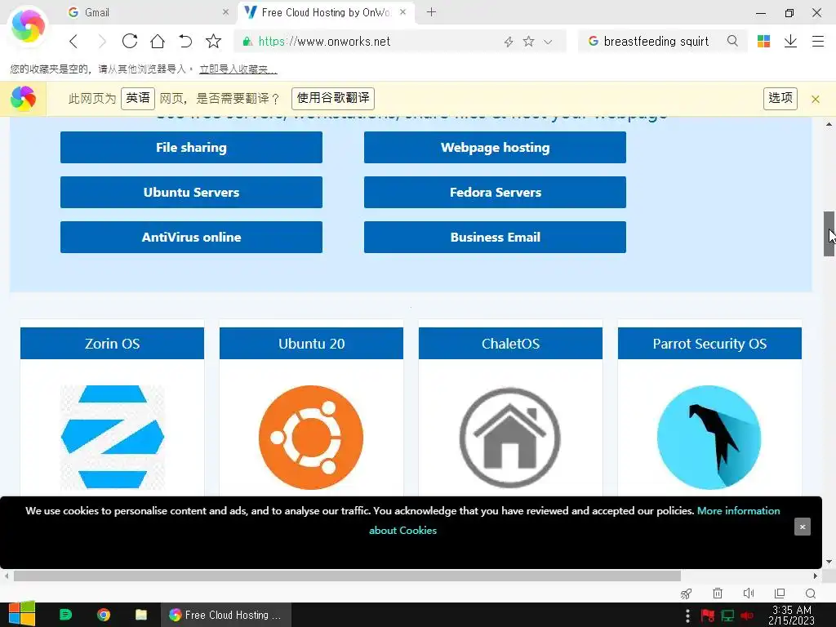The width and height of the screenshot is (836, 627).
Task: Go to home page icon
Action: (x=158, y=41)
